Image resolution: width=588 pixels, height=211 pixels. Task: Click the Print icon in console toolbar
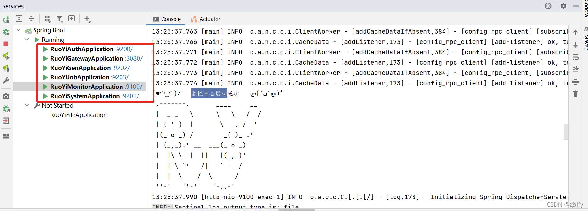(575, 82)
